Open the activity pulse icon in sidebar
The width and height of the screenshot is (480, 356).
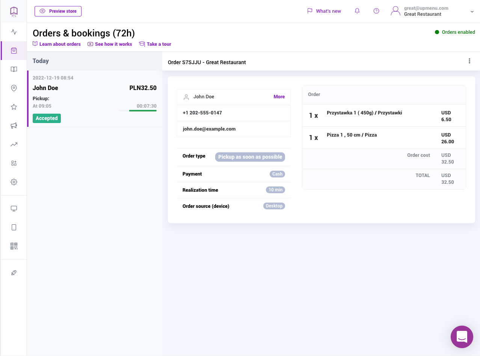click(14, 32)
